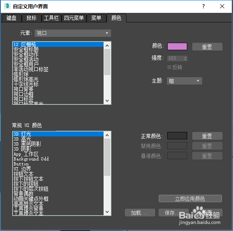This screenshot has width=233, height=231.
Task: Select 工具提示背景 in UI colors list
Action: (x=58, y=209)
